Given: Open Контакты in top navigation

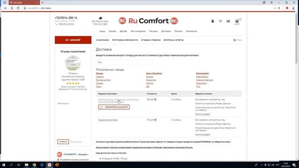Looking at the screenshot, I should (192, 31).
